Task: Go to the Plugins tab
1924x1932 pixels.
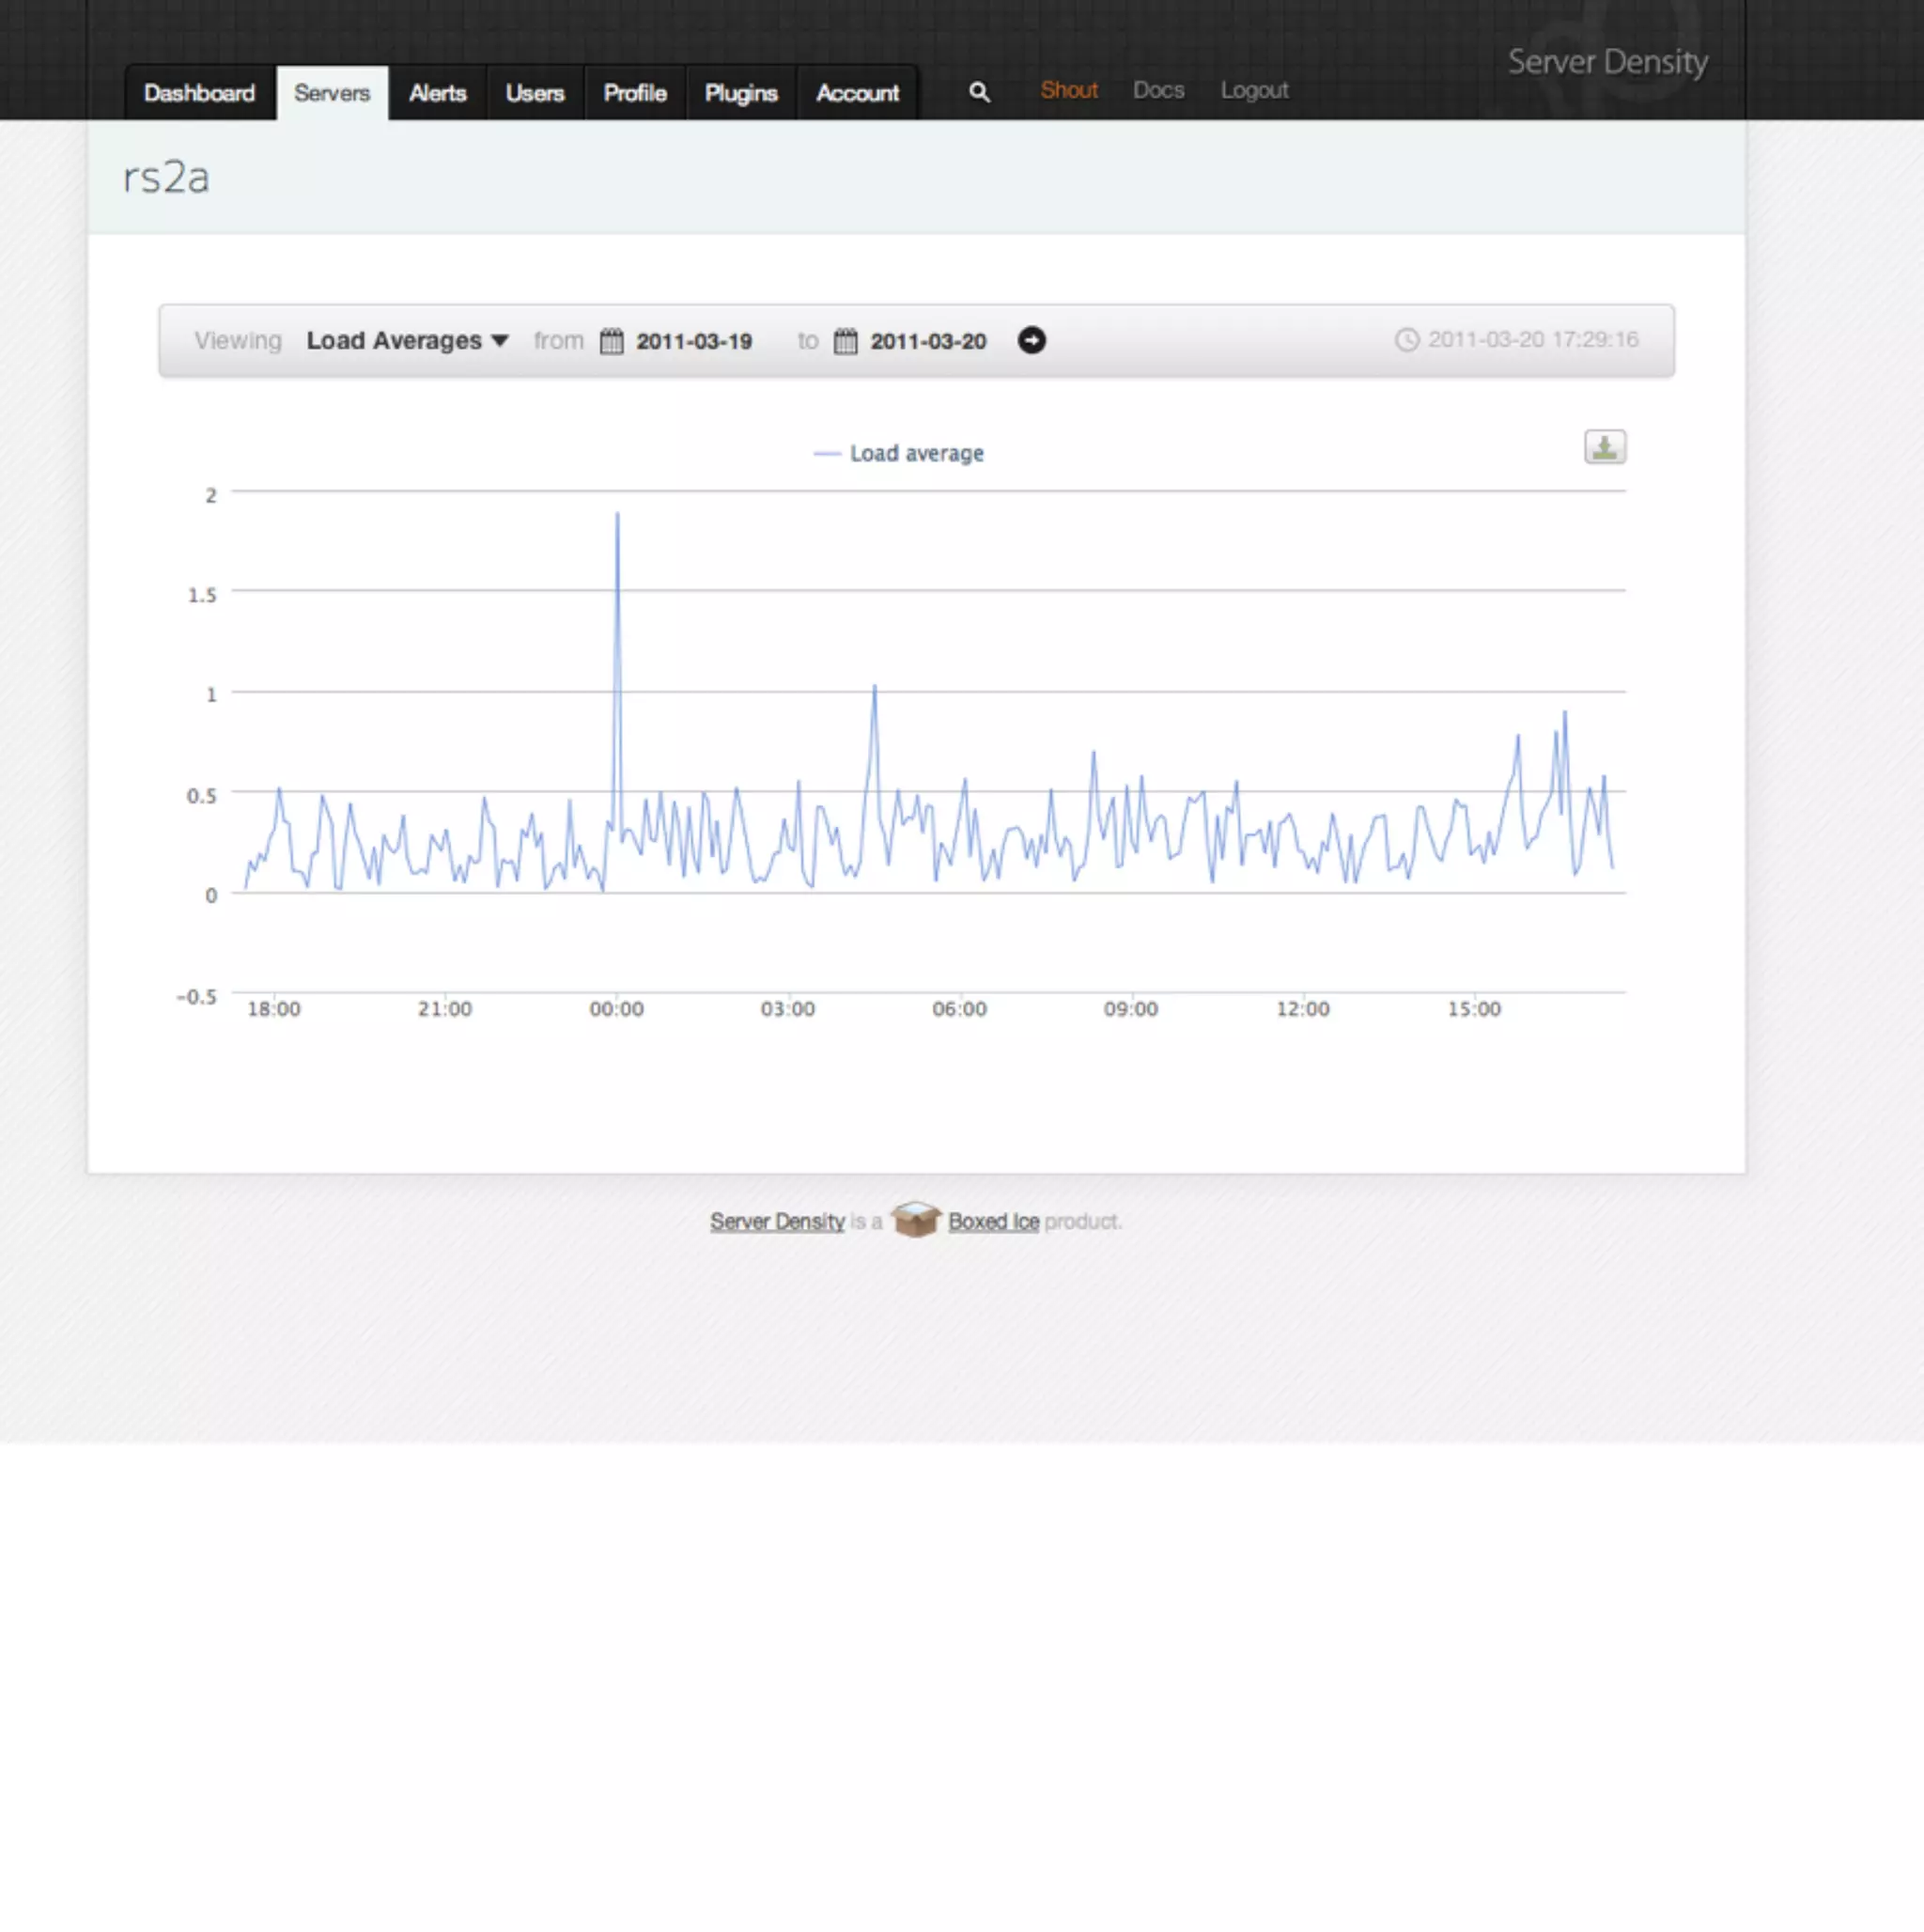Action: [x=740, y=93]
